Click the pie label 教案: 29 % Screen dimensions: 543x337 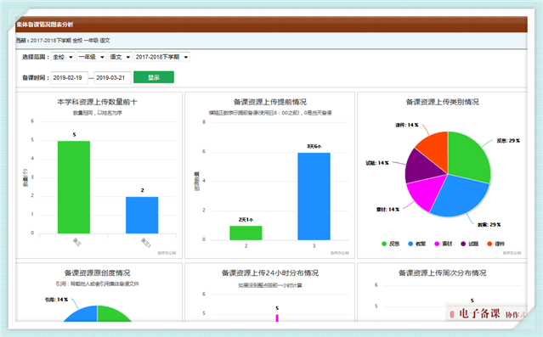point(489,225)
